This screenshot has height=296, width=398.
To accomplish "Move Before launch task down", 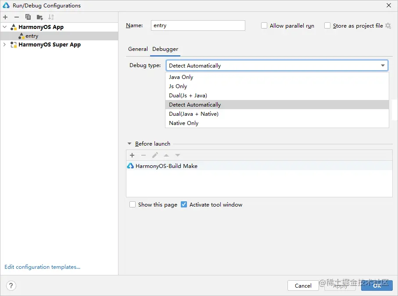I will pyautogui.click(x=177, y=155).
